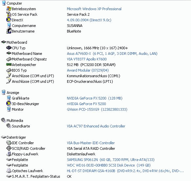Select the DirectX icon under Computer
The height and width of the screenshot is (181, 191).
pyautogui.click(x=9, y=20)
